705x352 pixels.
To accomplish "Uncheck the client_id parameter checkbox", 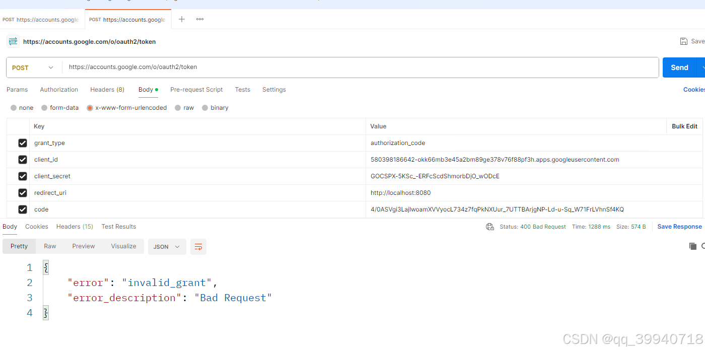I will tap(23, 160).
